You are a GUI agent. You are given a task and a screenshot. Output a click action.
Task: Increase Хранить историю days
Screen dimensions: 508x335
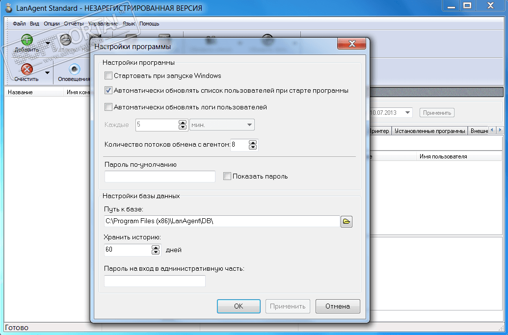click(156, 248)
